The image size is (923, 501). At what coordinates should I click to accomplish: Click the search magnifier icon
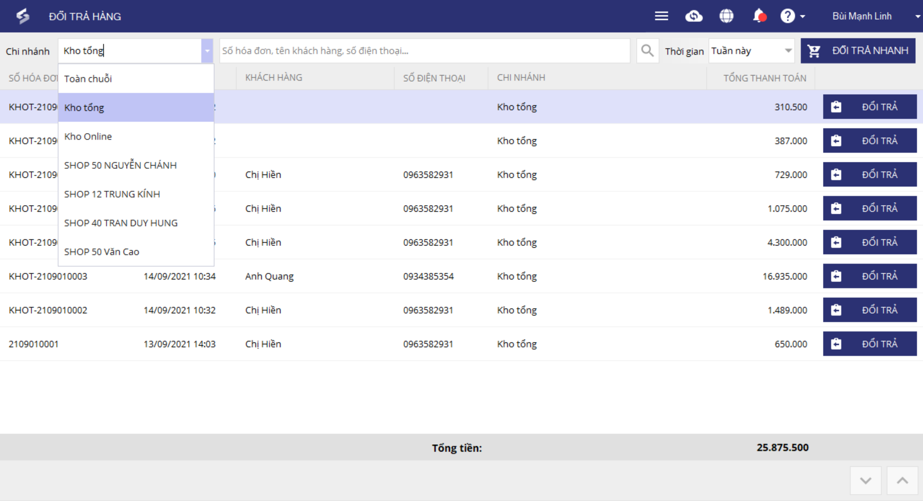point(647,50)
